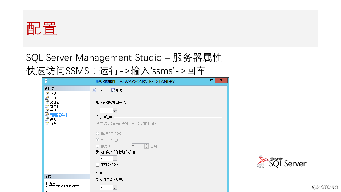The height and width of the screenshot is (192, 341).
Task: Increase 默认索引填充因子 value
Action: 115,109
